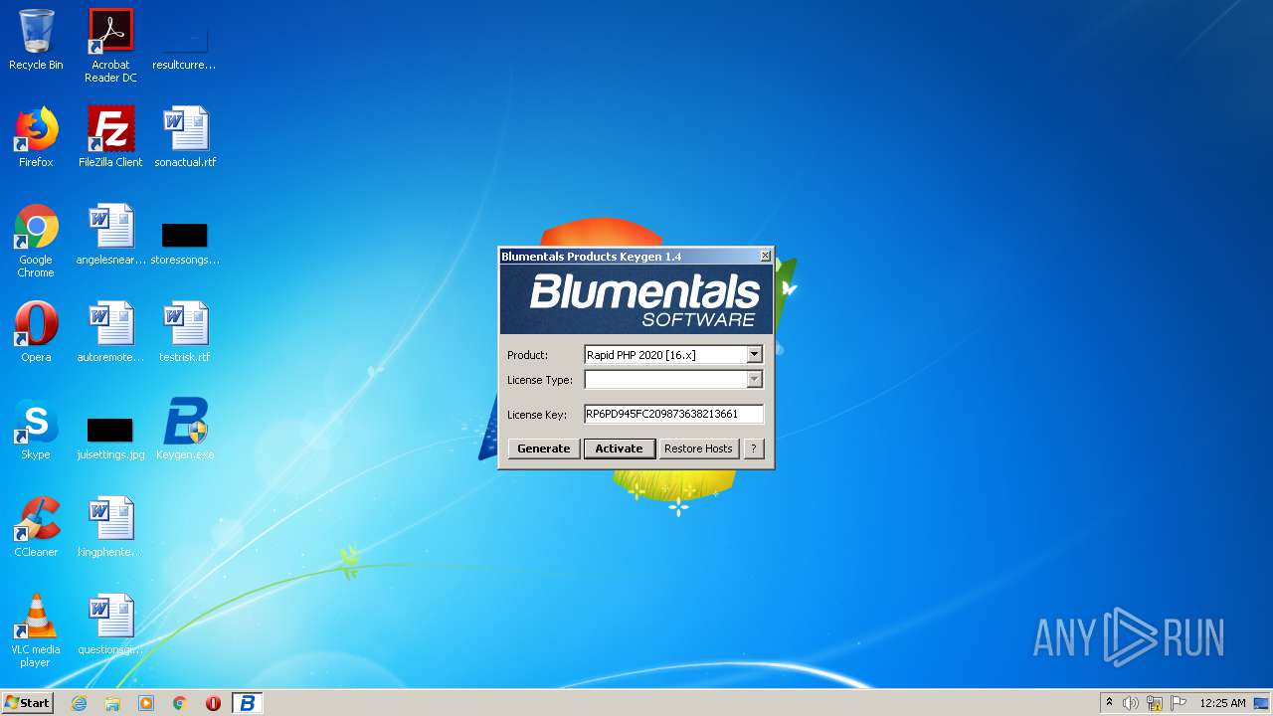Viewport: 1273px width, 716px height.
Task: Open Internet Explorer from taskbar
Action: tap(79, 703)
